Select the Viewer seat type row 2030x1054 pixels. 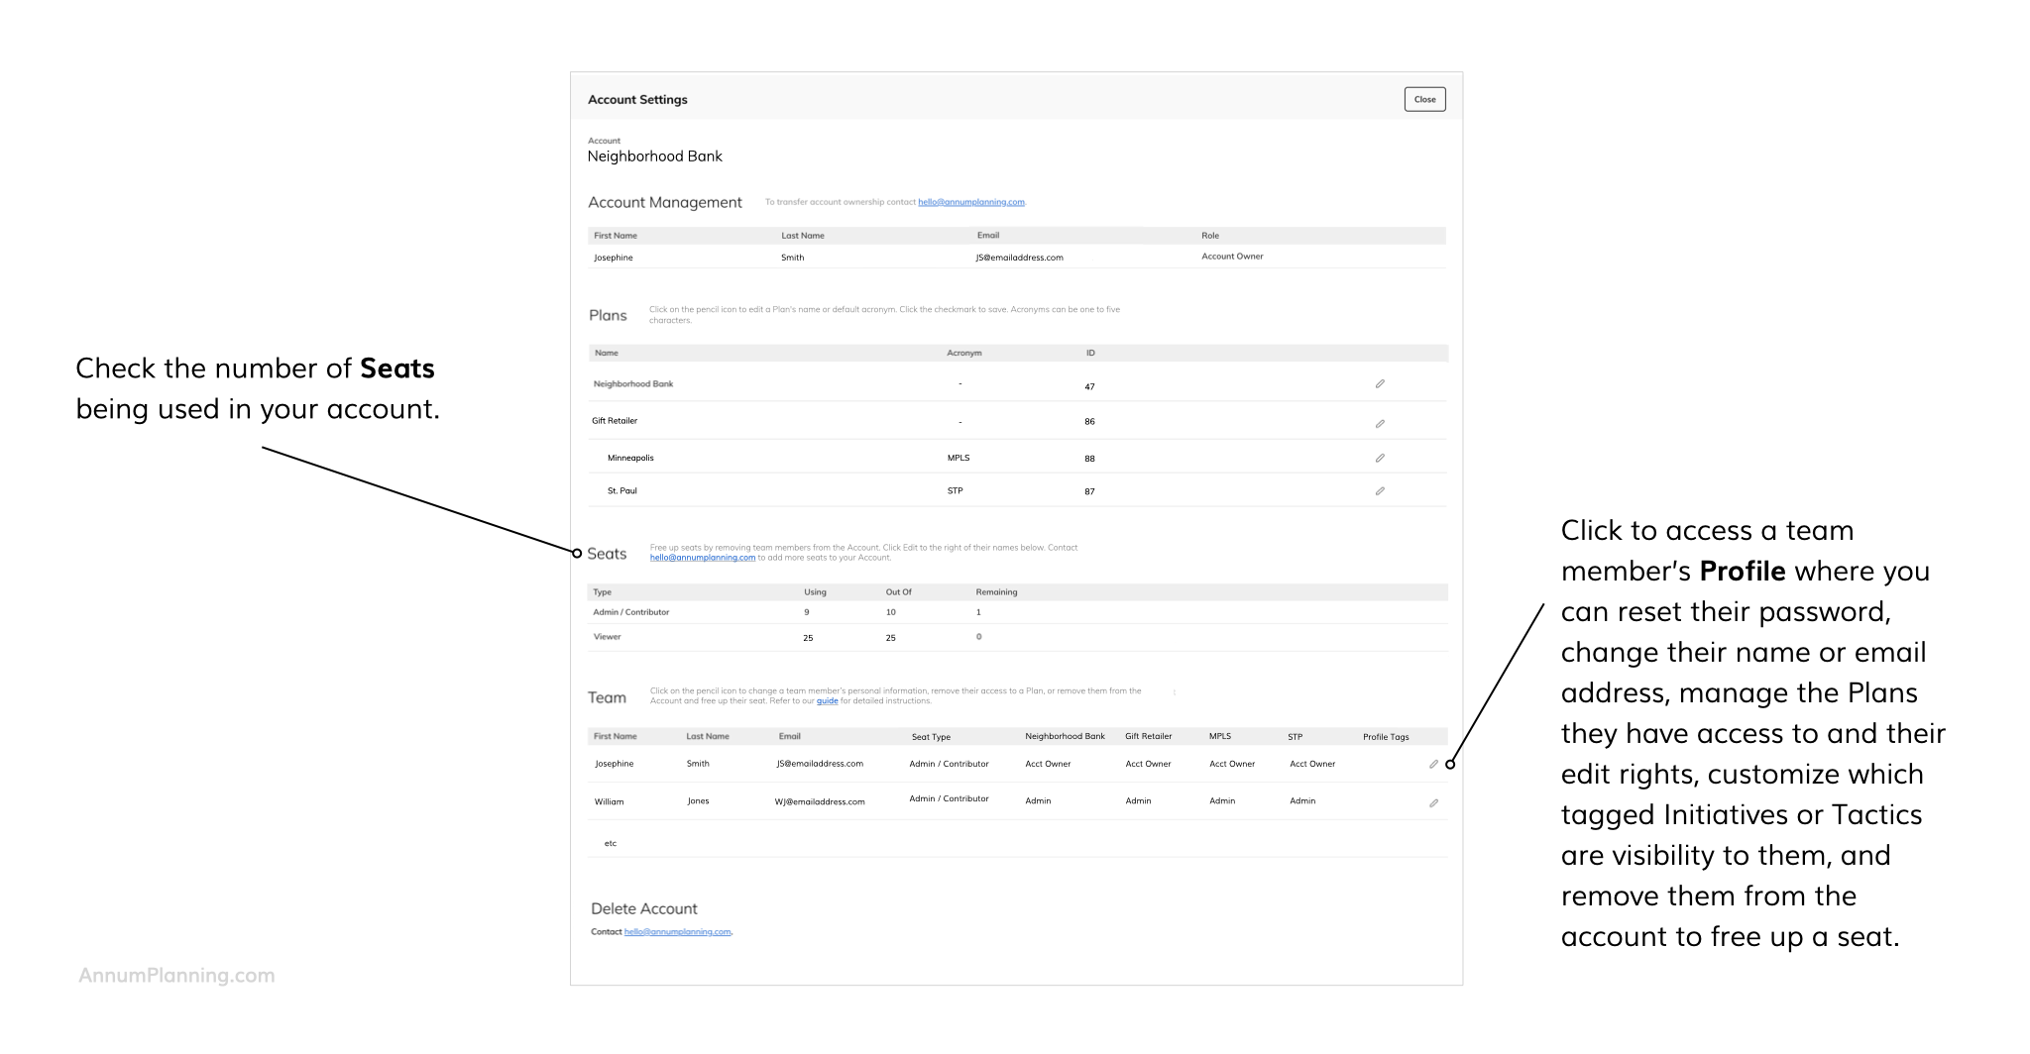pyautogui.click(x=608, y=637)
